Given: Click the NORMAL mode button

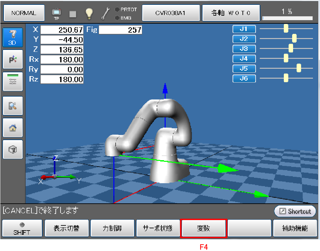Looking at the screenshot, I should (x=24, y=13).
